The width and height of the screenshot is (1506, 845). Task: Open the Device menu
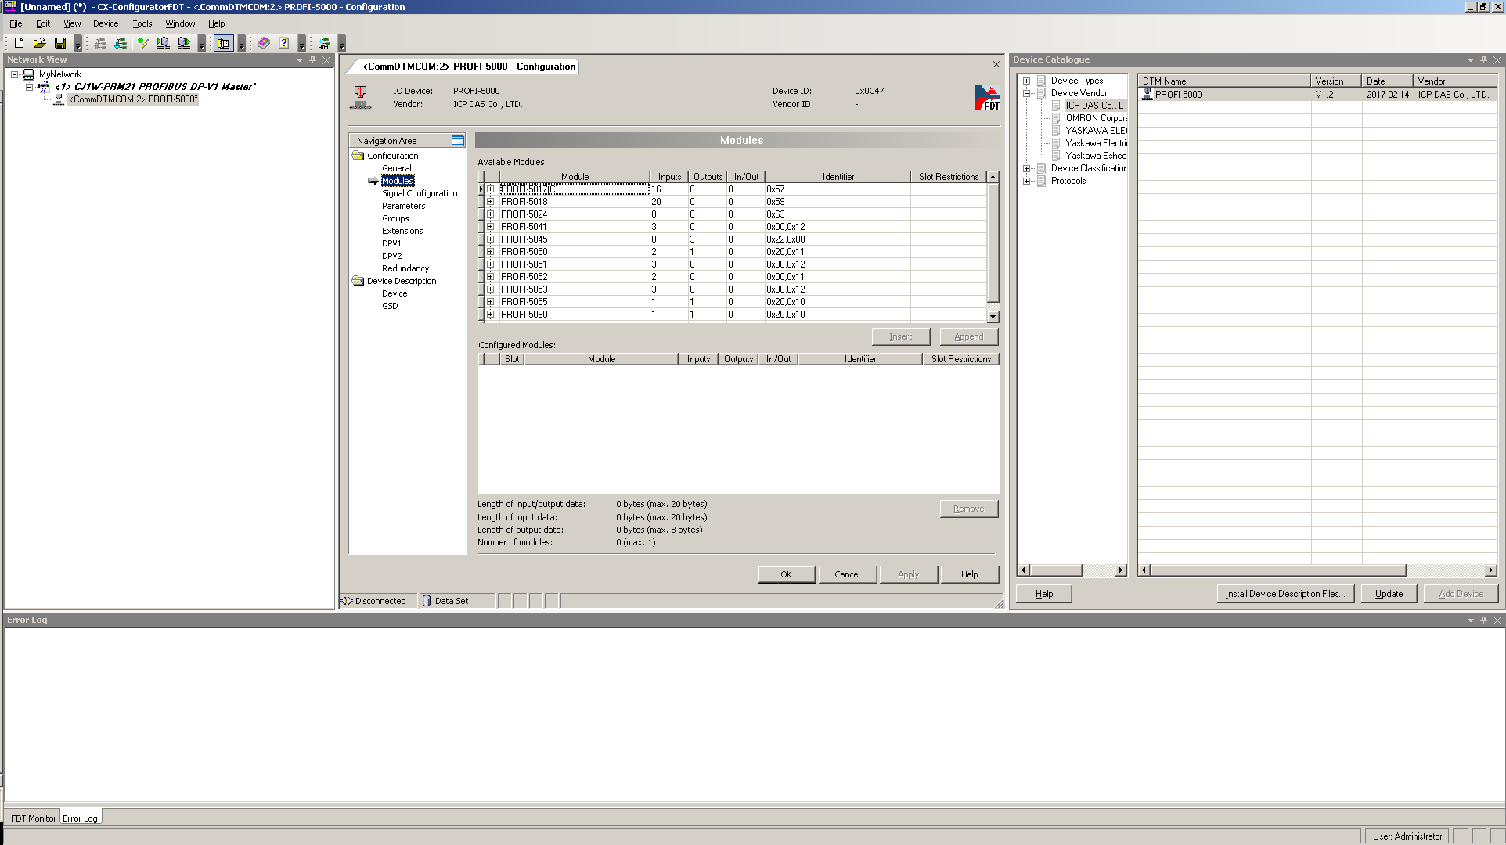[x=106, y=23]
